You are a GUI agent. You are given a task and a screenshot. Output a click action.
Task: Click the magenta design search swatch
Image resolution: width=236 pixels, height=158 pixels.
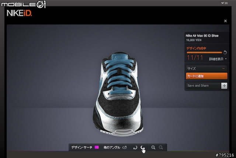coord(97,147)
